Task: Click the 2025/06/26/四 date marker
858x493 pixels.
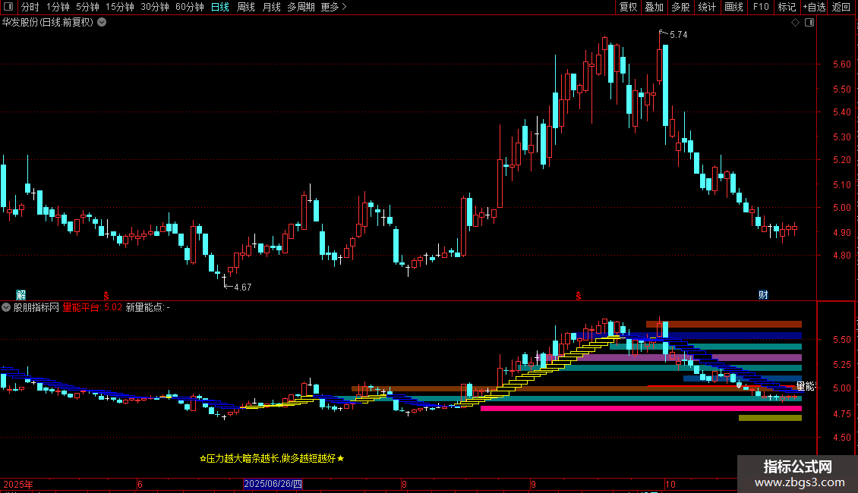Action: (x=273, y=484)
